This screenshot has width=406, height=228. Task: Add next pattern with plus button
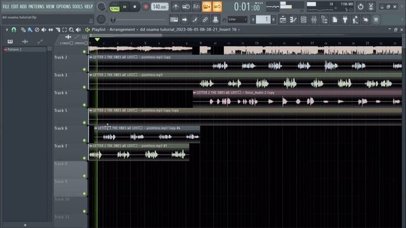click(x=273, y=20)
